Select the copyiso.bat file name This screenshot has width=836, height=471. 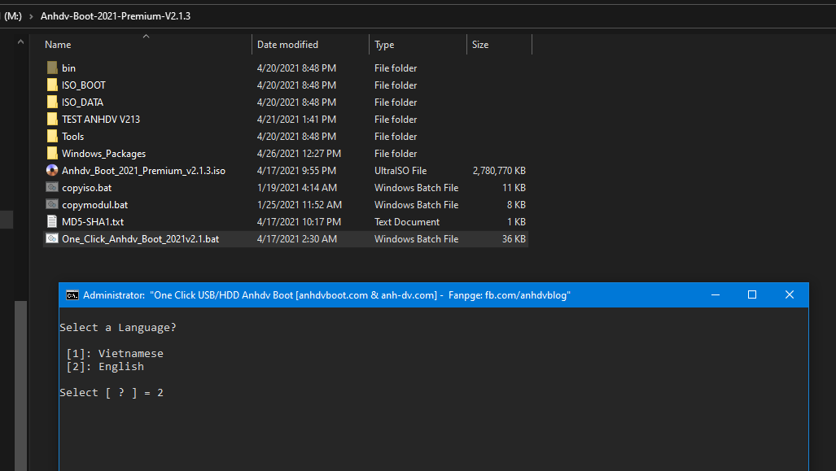click(86, 188)
